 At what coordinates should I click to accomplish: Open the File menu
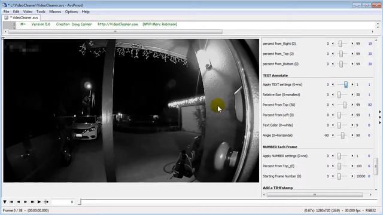(6, 11)
